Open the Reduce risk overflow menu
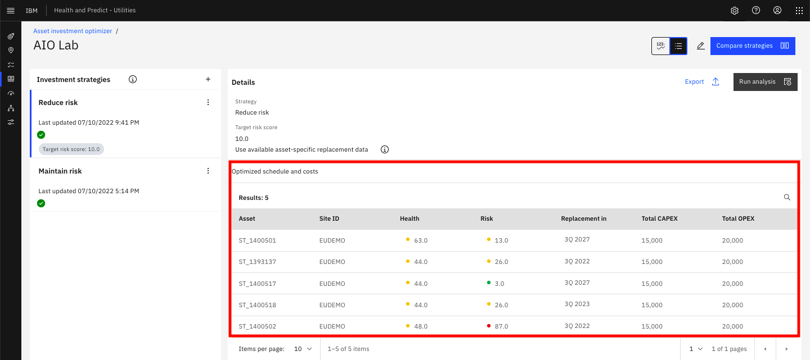The image size is (810, 360). [208, 102]
